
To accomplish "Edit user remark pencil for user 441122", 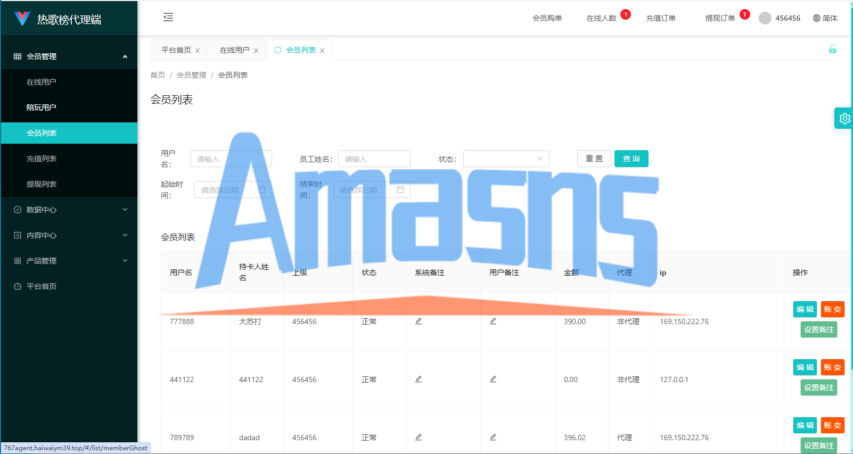I will pos(493,379).
